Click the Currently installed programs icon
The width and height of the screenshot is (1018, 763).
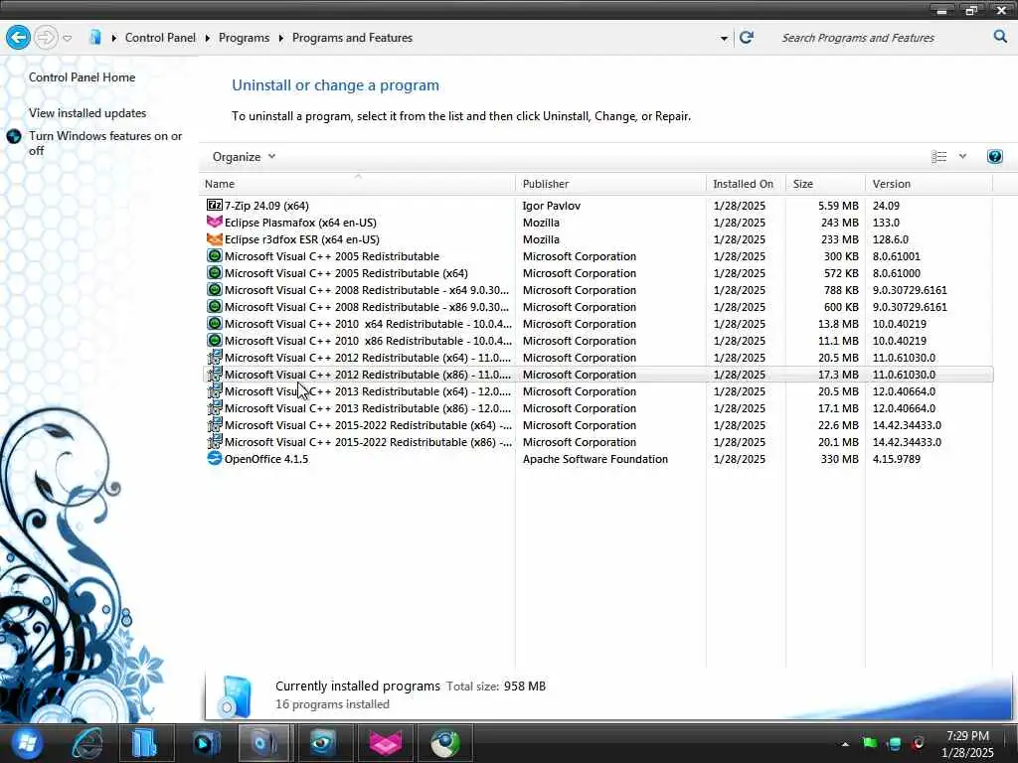click(235, 696)
